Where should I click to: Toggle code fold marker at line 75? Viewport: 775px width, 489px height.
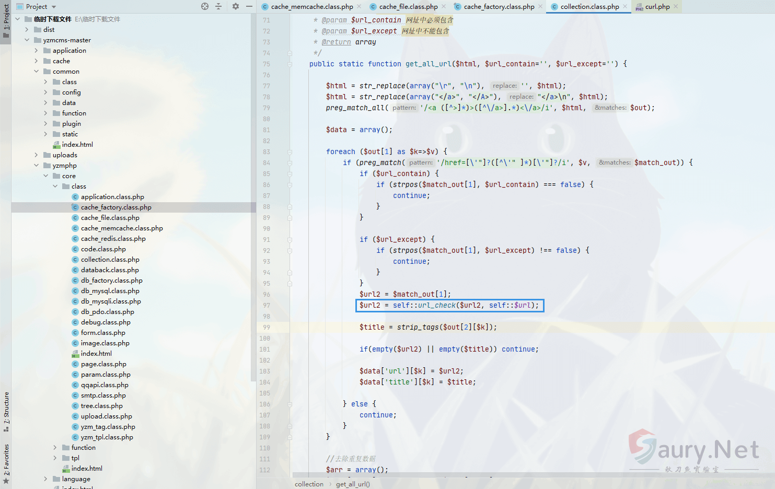pyautogui.click(x=290, y=64)
